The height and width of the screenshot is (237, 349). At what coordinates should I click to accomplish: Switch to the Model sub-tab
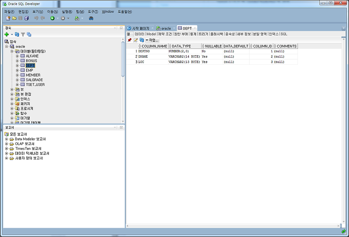coord(151,34)
